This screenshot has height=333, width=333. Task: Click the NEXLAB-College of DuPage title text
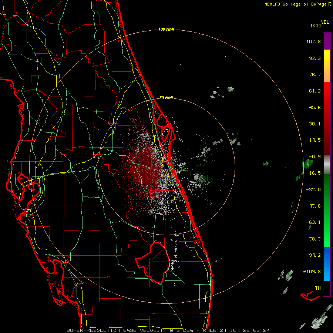click(x=295, y=4)
